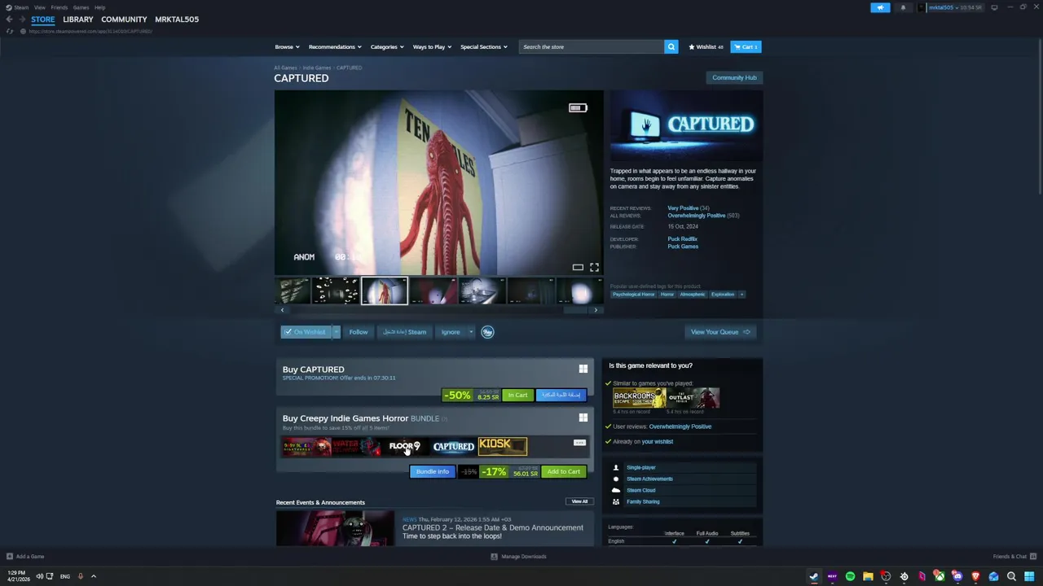This screenshot has height=586, width=1043.
Task: Open the Wishlist star link
Action: click(x=706, y=46)
